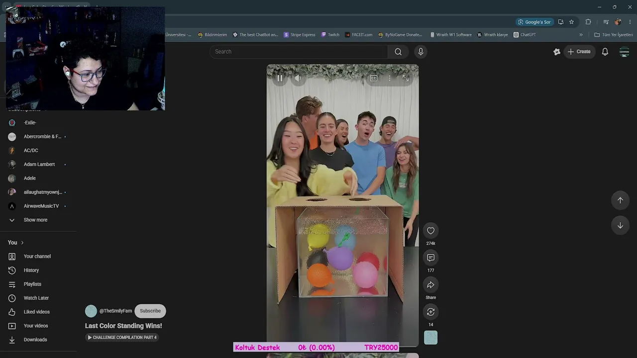Viewport: 637px width, 358px height.
Task: Share this short
Action: (x=430, y=285)
